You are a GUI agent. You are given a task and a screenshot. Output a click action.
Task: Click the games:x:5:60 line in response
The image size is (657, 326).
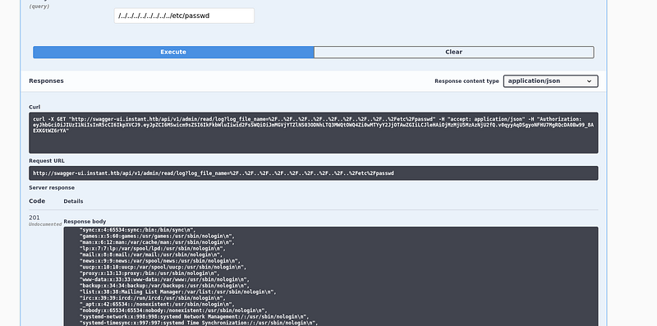coord(157,236)
